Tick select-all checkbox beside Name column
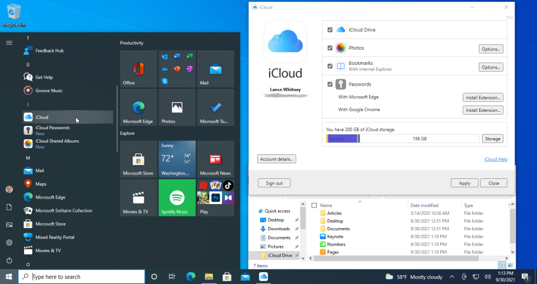The image size is (537, 284). pos(314,205)
